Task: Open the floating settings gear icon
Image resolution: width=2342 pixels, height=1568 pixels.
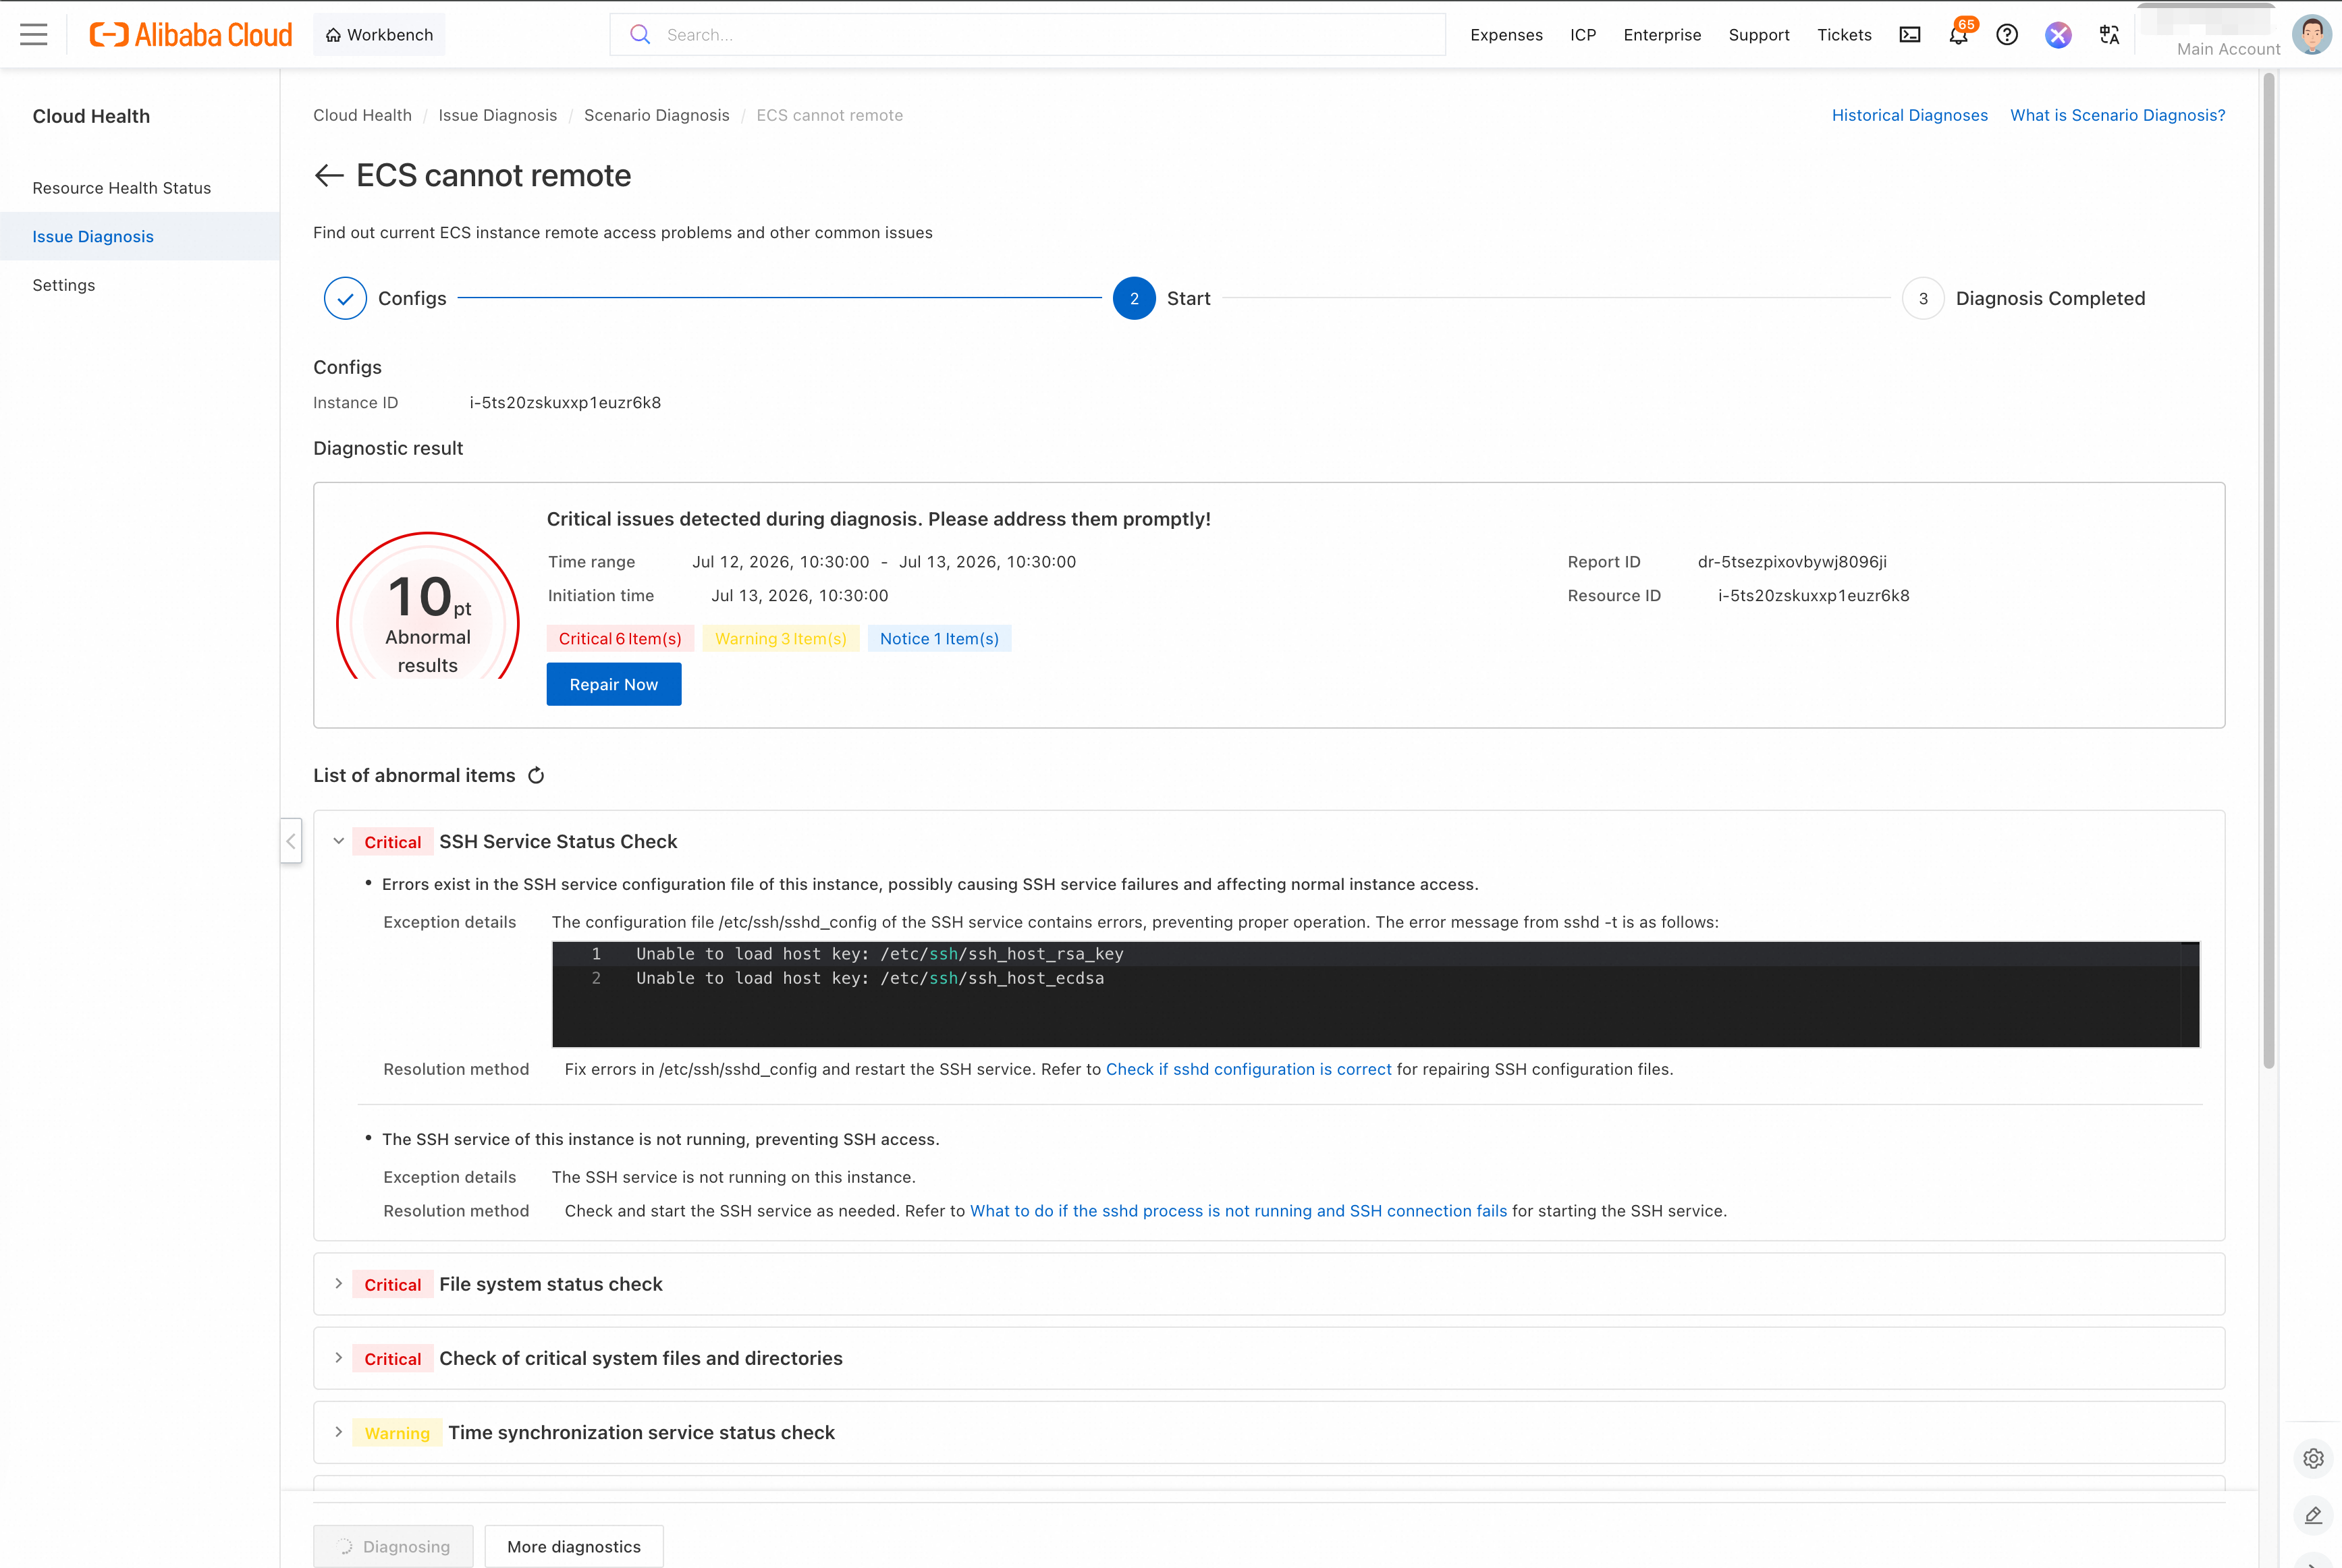Action: (x=2313, y=1458)
